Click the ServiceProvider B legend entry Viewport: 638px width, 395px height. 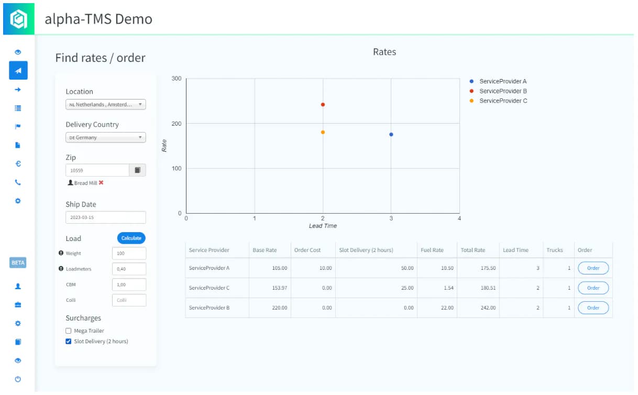(498, 91)
